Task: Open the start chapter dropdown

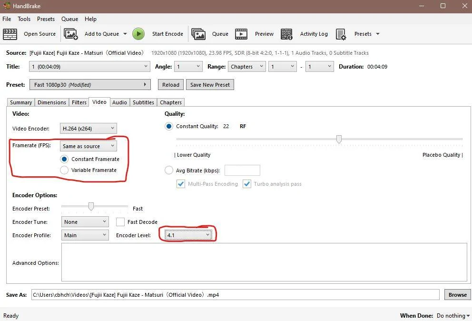Action: (282, 67)
